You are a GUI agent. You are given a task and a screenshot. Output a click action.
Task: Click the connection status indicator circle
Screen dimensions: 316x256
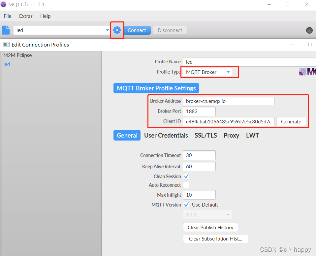309,30
